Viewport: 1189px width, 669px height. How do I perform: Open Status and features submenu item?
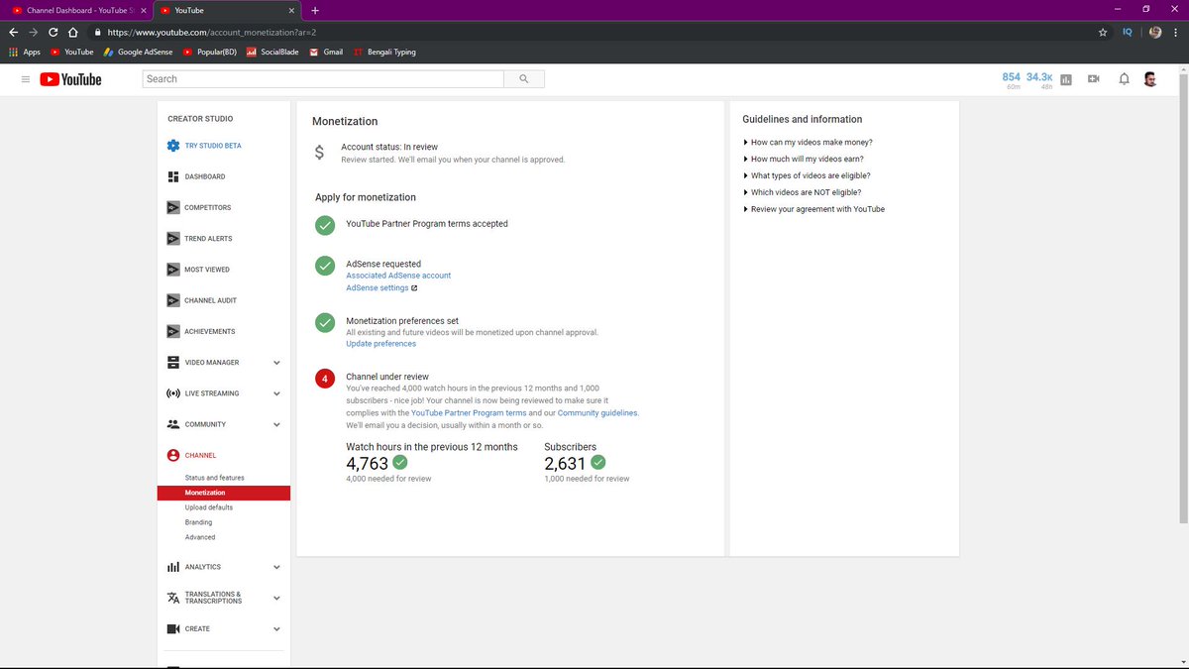(215, 478)
